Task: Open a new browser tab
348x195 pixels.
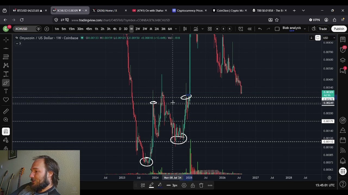Action: [x=294, y=11]
